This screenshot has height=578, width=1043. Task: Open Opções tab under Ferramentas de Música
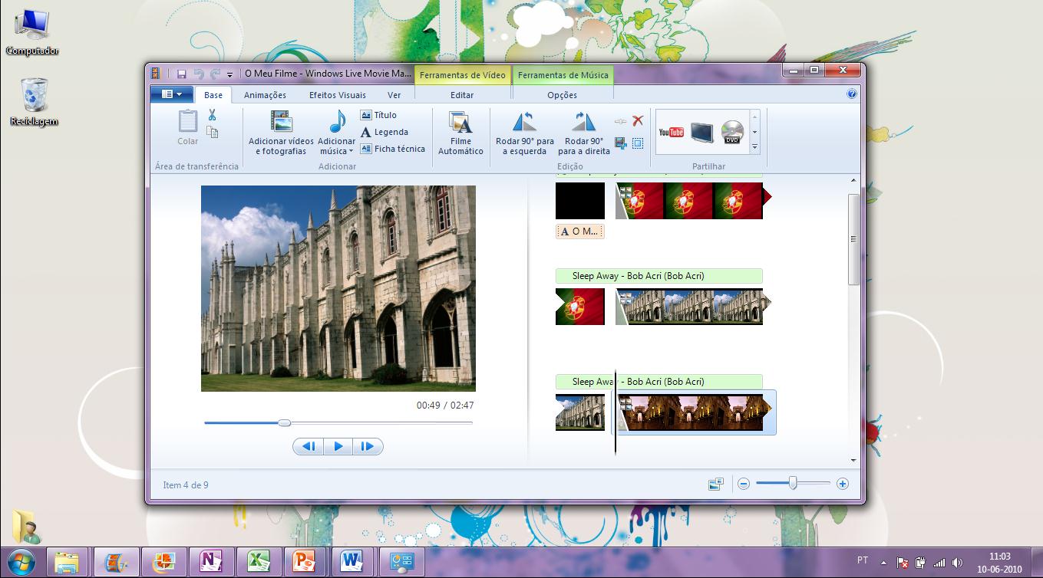click(563, 95)
